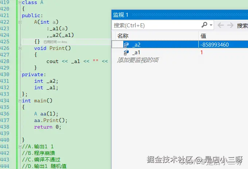This screenshot has height=169, width=248.
Task: Click the aa.Print(); code line
Action: click(x=51, y=120)
